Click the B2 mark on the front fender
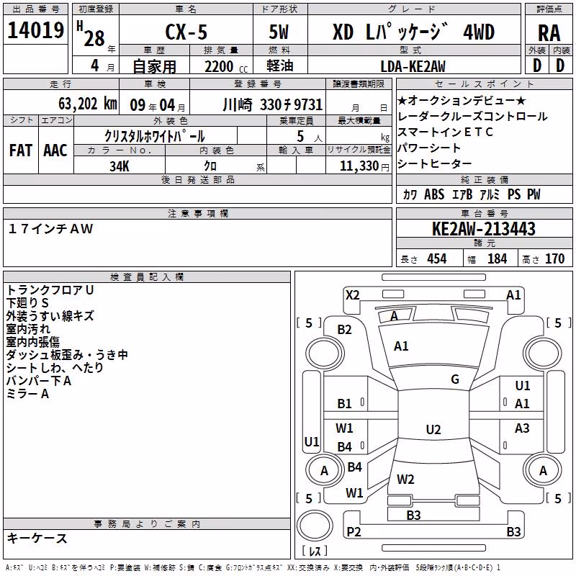This screenshot has width=576, height=576. click(345, 330)
